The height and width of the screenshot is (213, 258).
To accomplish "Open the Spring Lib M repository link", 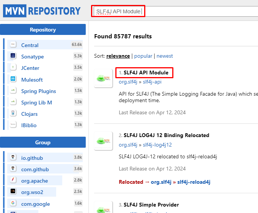I will coord(36,103).
